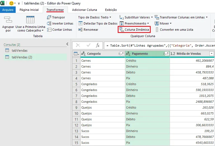The height and width of the screenshot is (146, 215).
Task: Click 'Sucos' cell in row 13
Action: tap(103, 131)
